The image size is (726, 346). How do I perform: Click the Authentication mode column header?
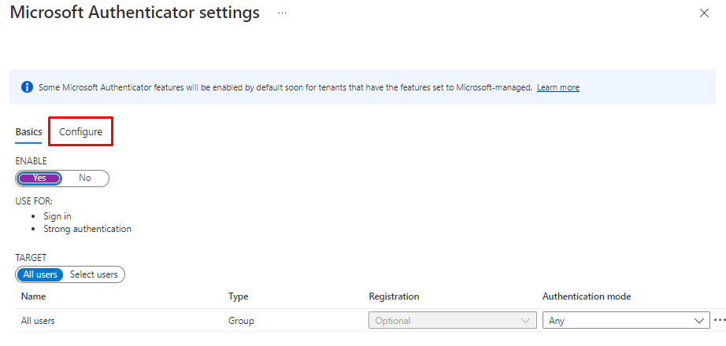pyautogui.click(x=587, y=296)
